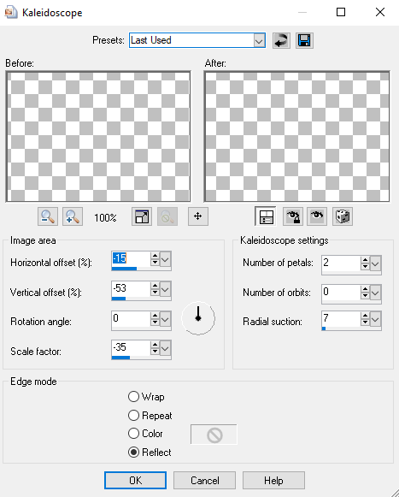
Task: Click the Cancel button
Action: click(204, 481)
